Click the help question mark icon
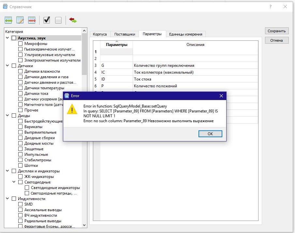This screenshot has width=295, height=233. click(271, 7)
